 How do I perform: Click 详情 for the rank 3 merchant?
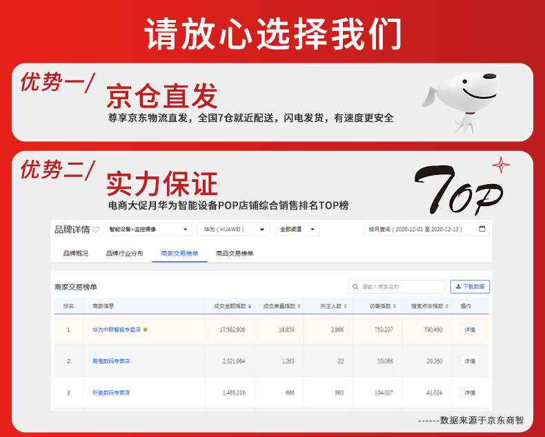(x=470, y=392)
